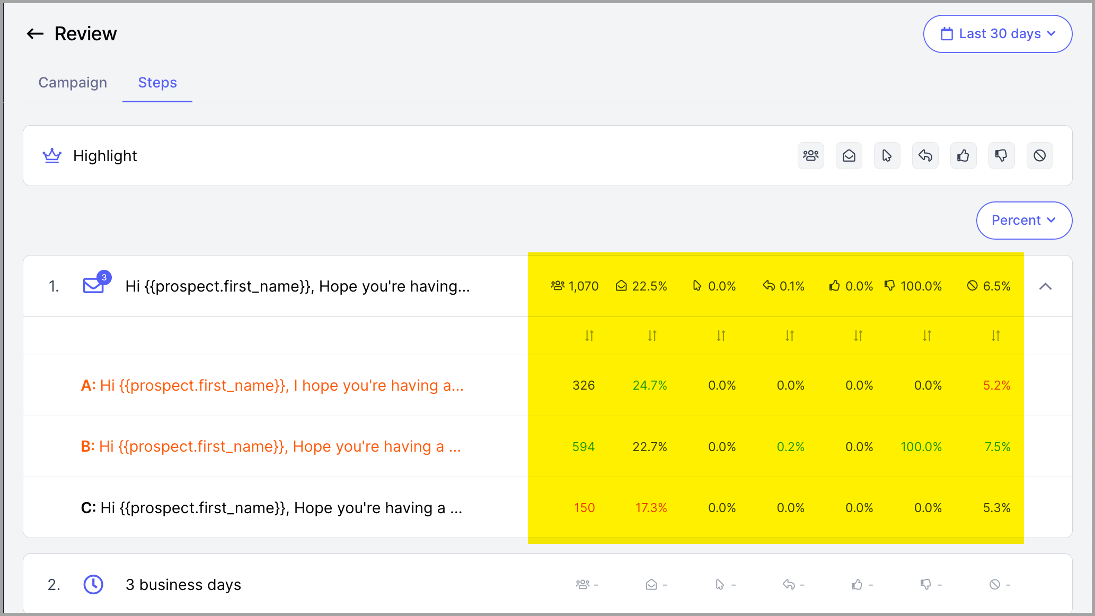1095x616 pixels.
Task: Click 5.2% bounce rate for variant A
Action: point(997,386)
